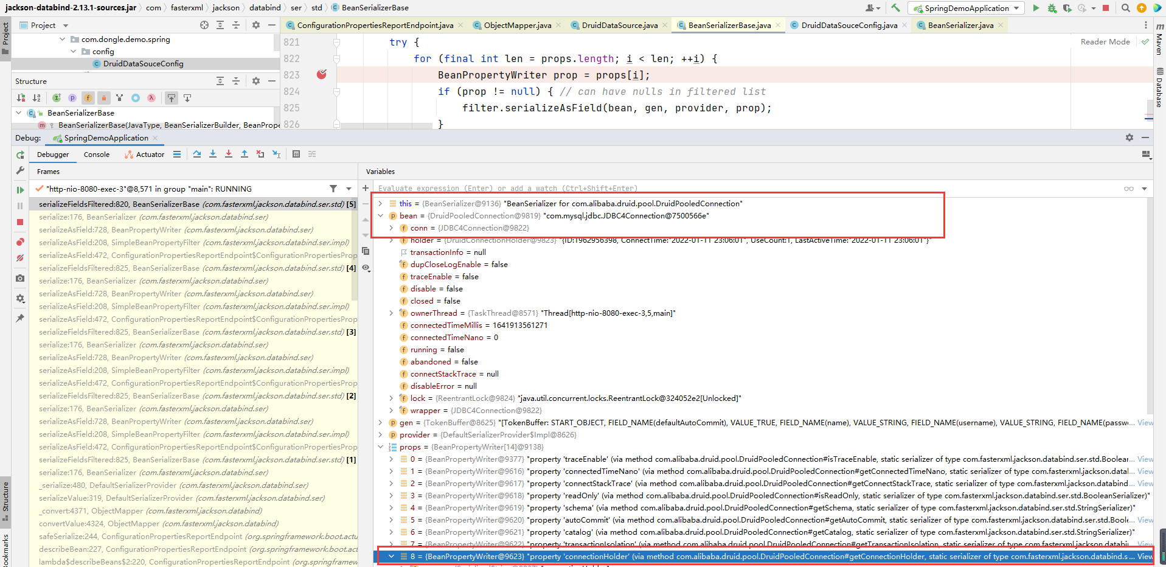Toggle Show Properties (p) in Structure toolbar
The height and width of the screenshot is (567, 1166).
click(x=72, y=97)
